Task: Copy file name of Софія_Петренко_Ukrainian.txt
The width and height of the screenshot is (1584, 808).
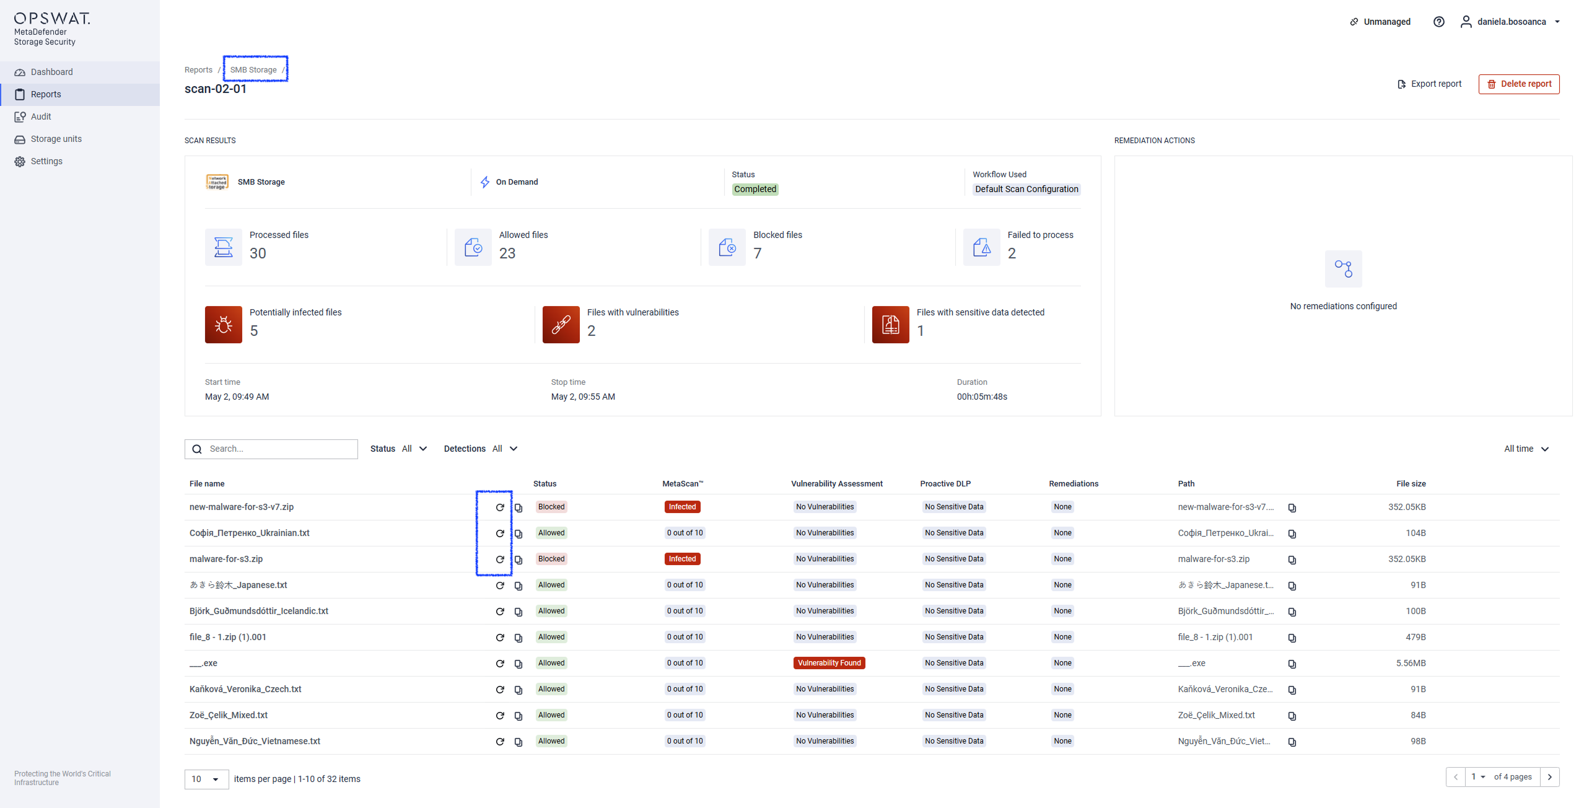Action: pos(519,534)
